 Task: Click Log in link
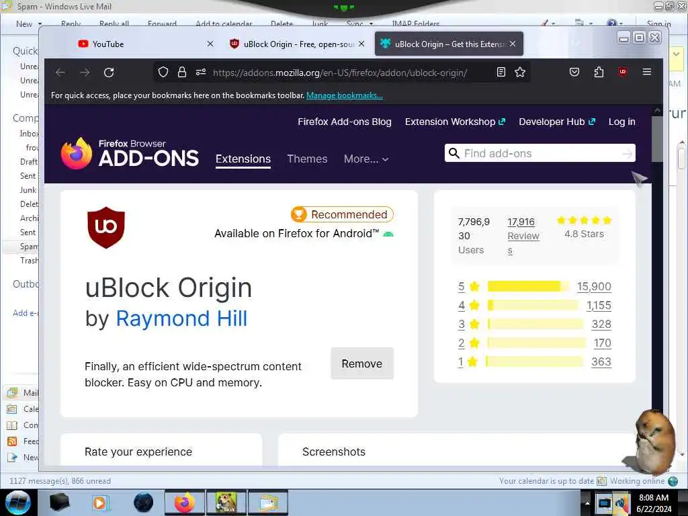click(x=621, y=122)
